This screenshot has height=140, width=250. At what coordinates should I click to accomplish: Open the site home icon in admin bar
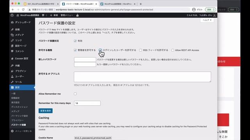point(18,15)
